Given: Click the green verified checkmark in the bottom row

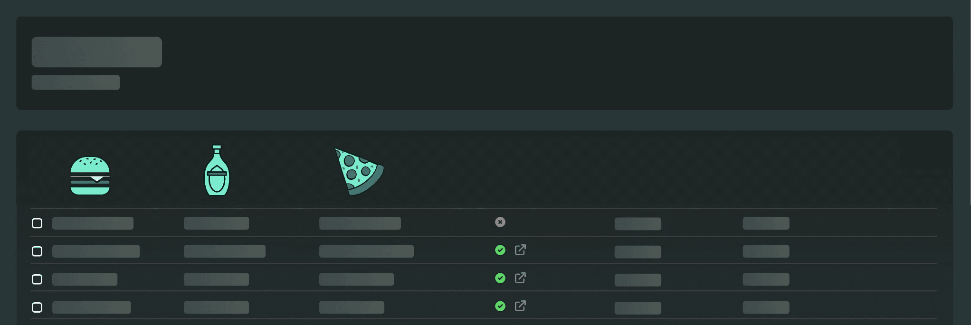Looking at the screenshot, I should tap(500, 306).
